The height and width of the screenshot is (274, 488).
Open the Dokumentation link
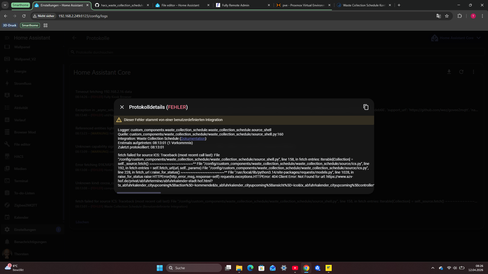click(193, 139)
